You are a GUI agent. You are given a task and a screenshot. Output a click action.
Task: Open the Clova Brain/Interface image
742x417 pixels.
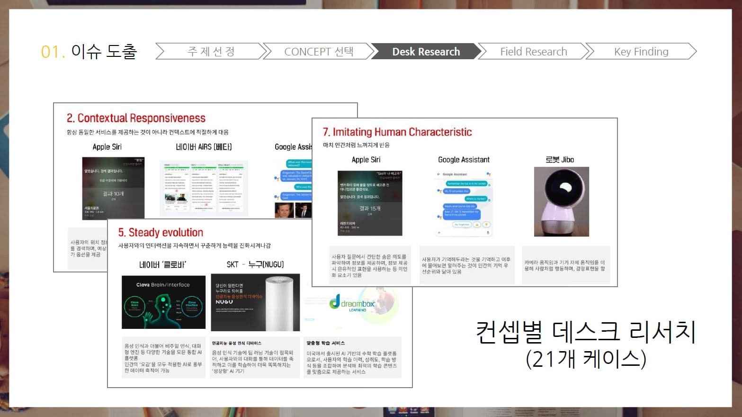point(163,302)
